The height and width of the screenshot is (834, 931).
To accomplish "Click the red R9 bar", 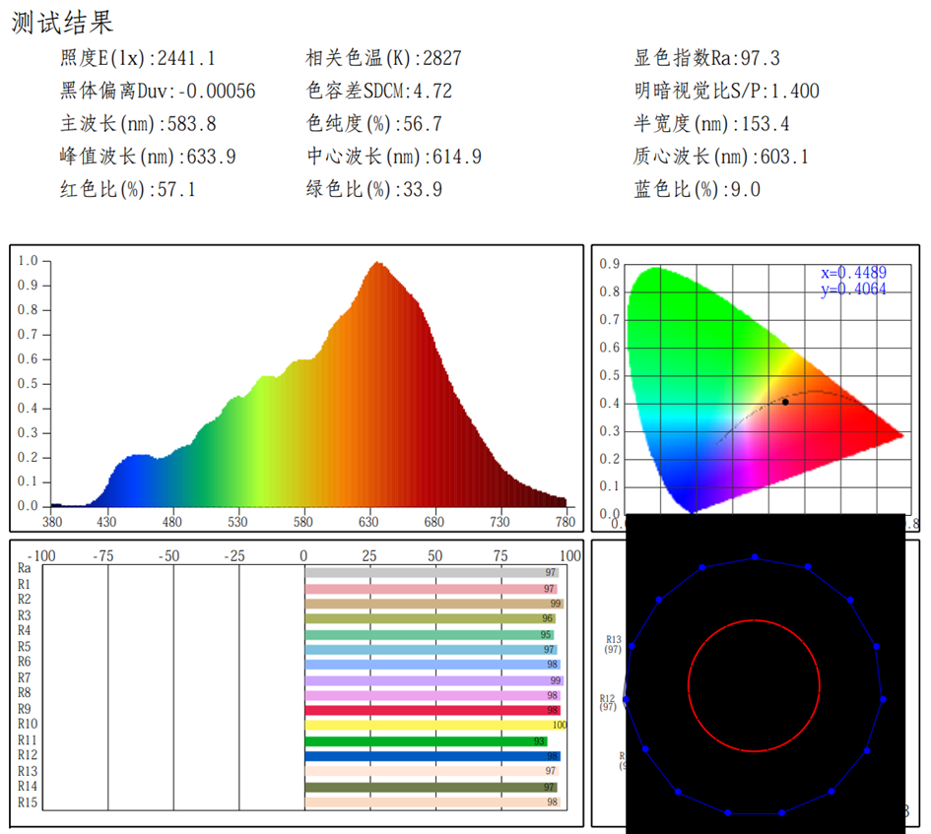I will click(432, 710).
